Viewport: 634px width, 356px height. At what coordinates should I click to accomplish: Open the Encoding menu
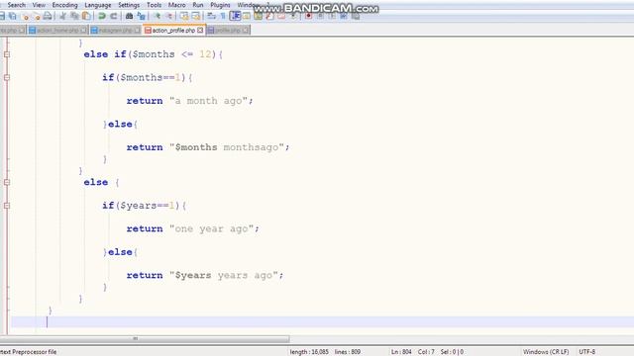[64, 5]
